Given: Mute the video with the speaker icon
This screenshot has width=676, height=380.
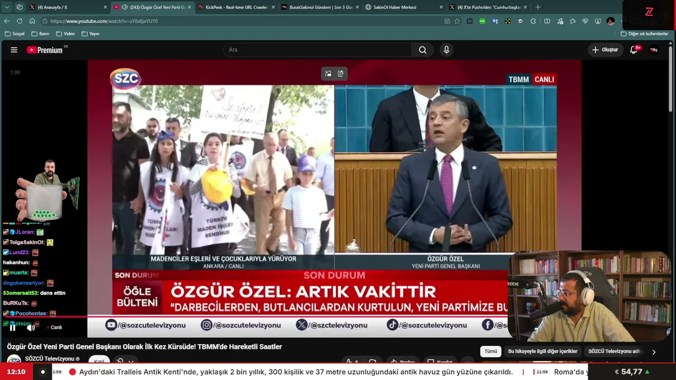Looking at the screenshot, I should click(31, 327).
